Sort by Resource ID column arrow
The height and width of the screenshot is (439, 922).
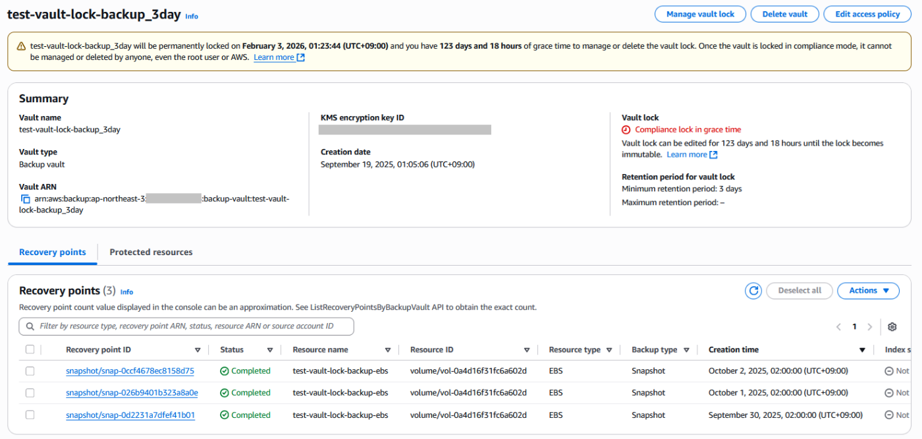click(527, 350)
